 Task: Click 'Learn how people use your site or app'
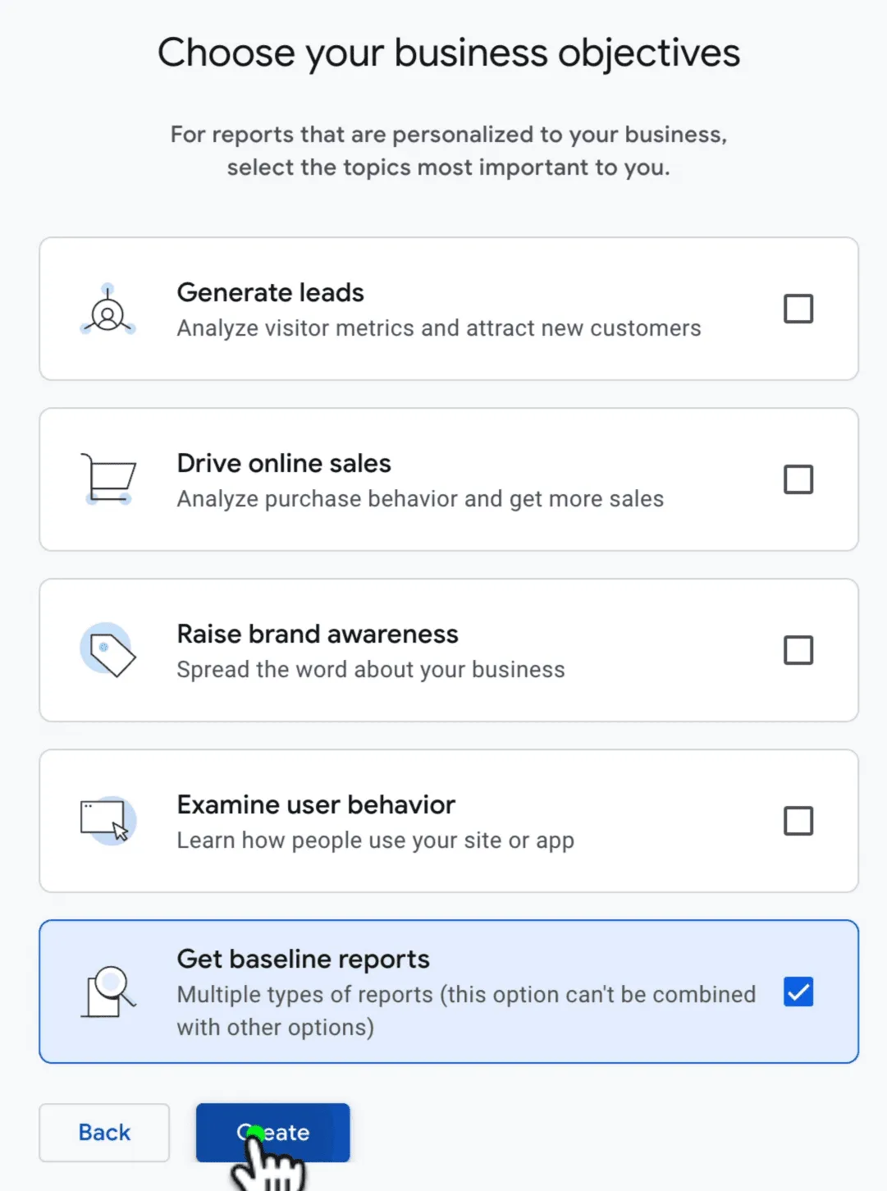click(x=376, y=841)
